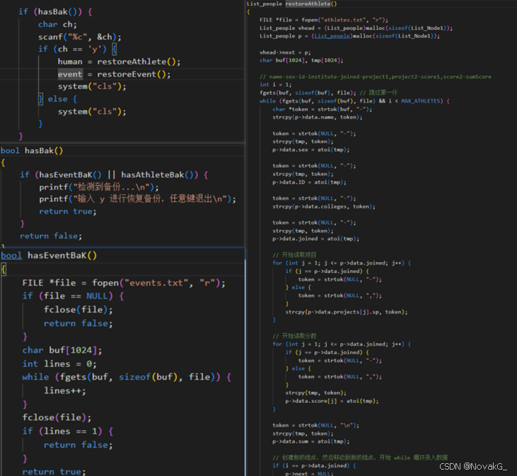Click the 'lines++;' statement
The height and width of the screenshot is (476, 517).
(x=64, y=391)
